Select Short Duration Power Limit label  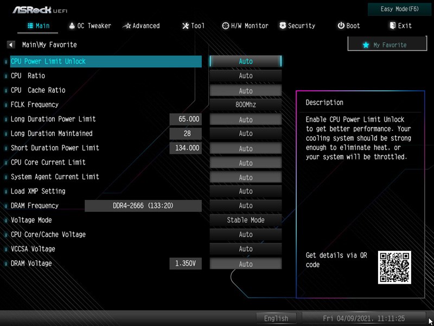[x=55, y=148]
